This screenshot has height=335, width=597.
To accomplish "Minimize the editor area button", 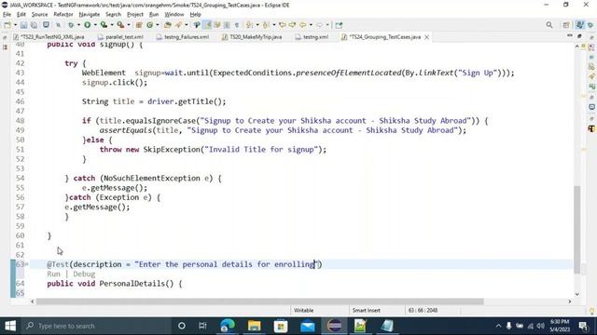I will point(570,35).
